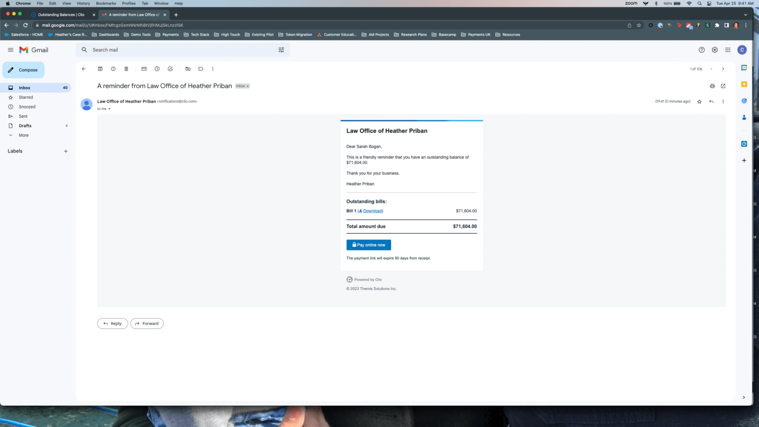Download Bill 1 from the email
The height and width of the screenshot is (427, 759).
click(372, 211)
